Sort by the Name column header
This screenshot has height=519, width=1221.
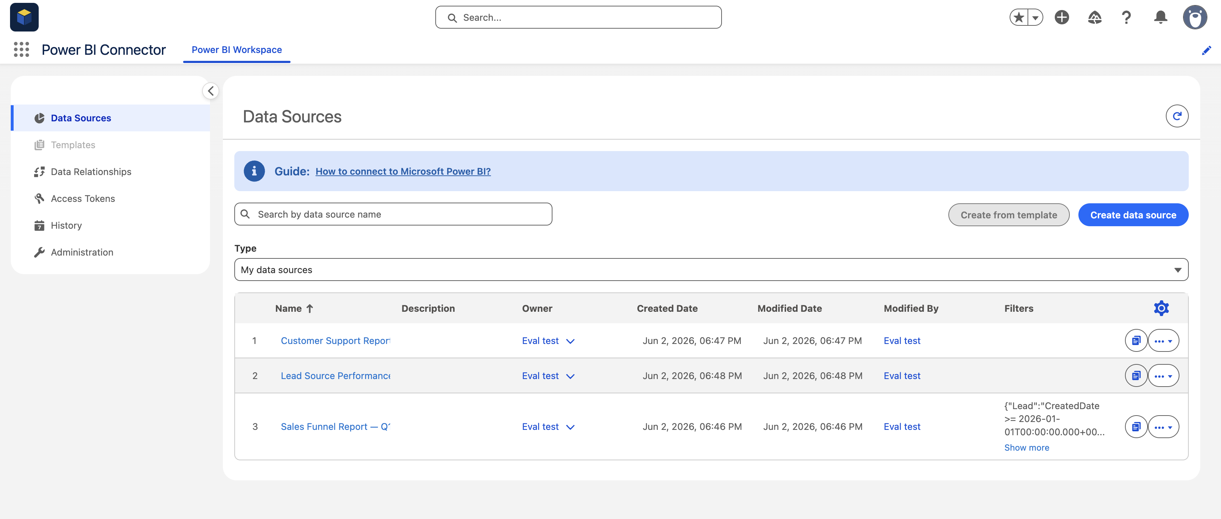coord(294,308)
